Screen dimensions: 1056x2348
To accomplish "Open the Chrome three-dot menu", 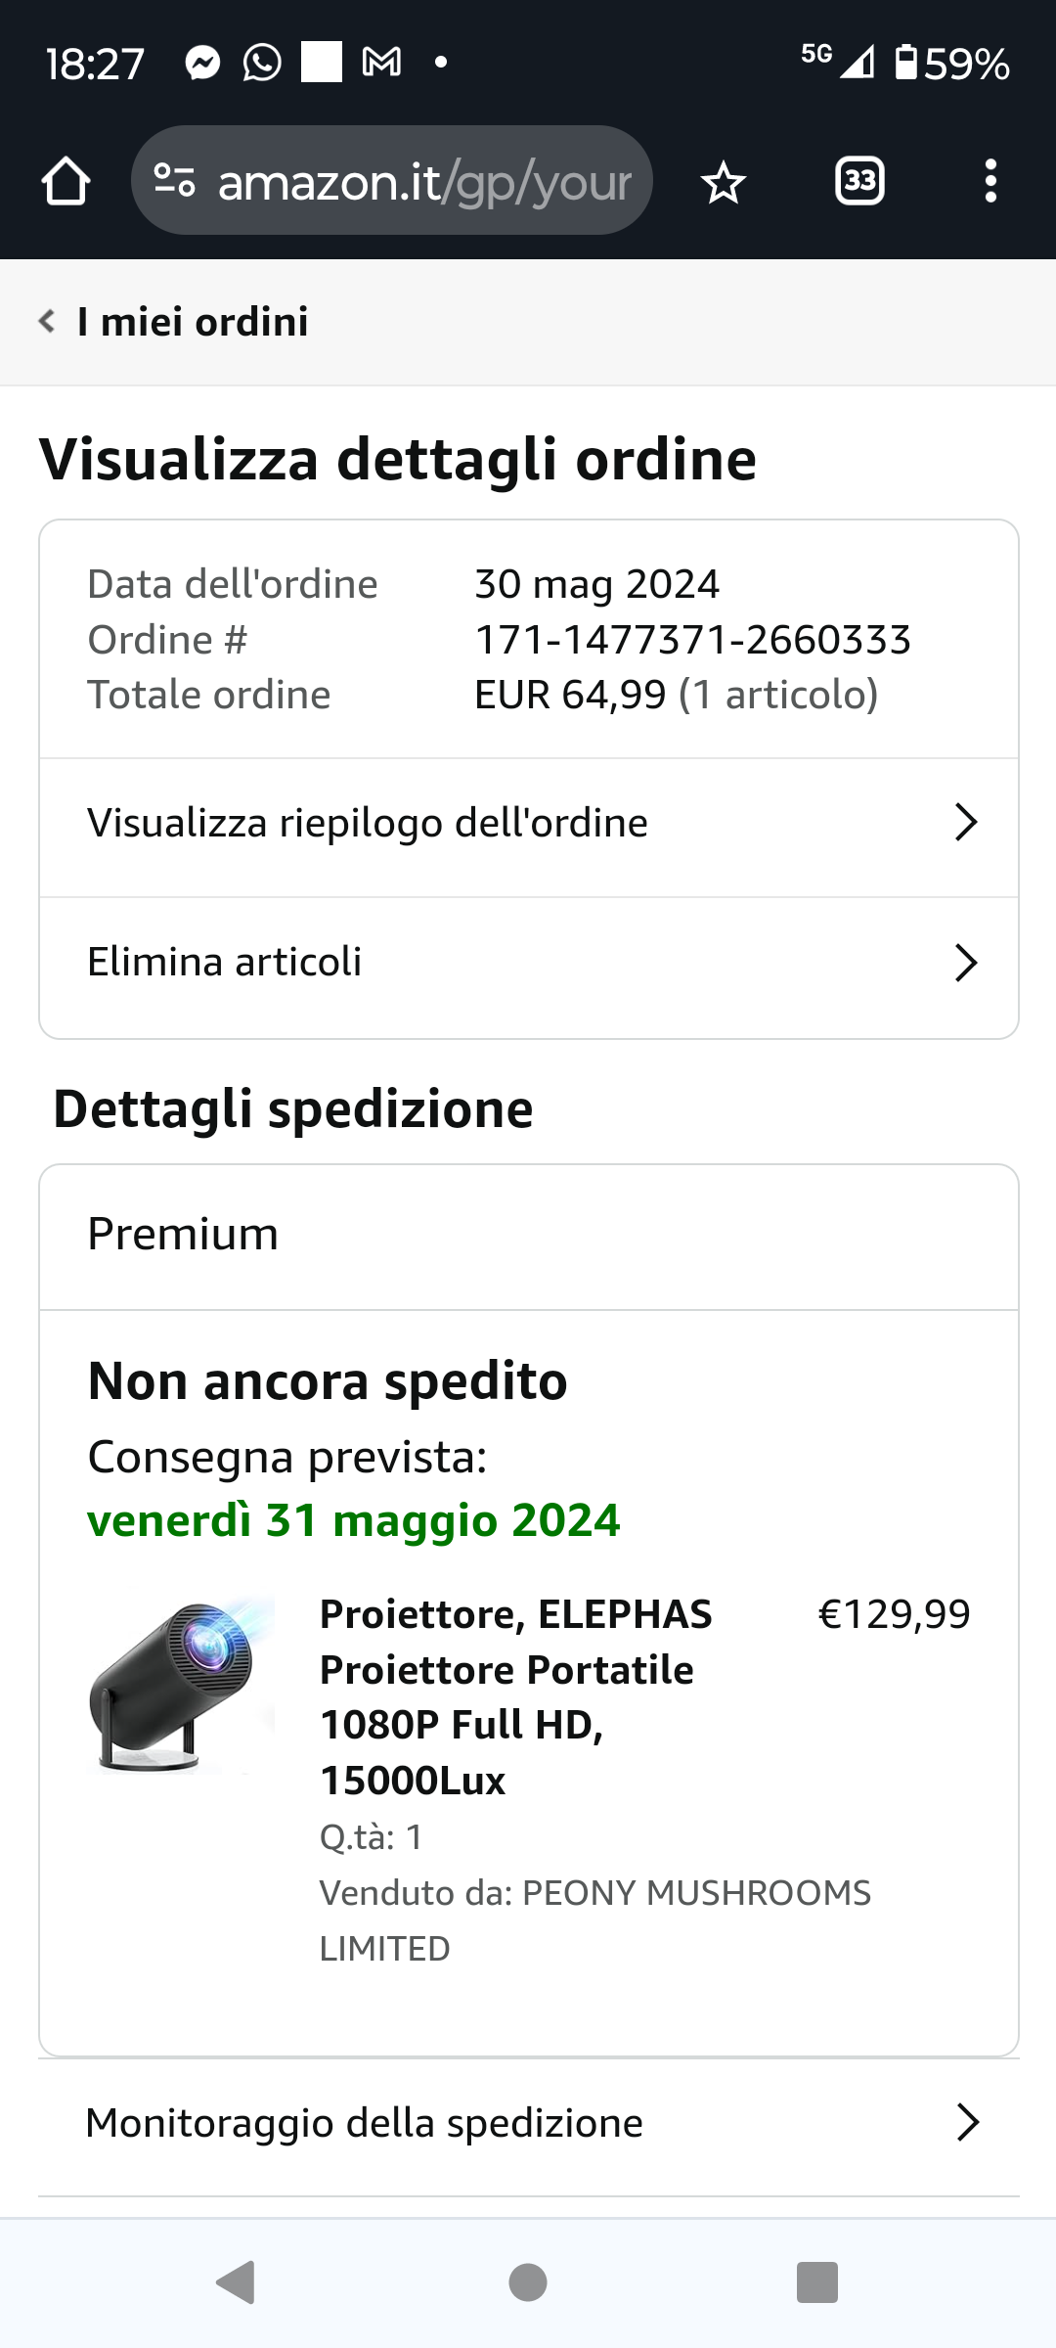I will point(990,182).
